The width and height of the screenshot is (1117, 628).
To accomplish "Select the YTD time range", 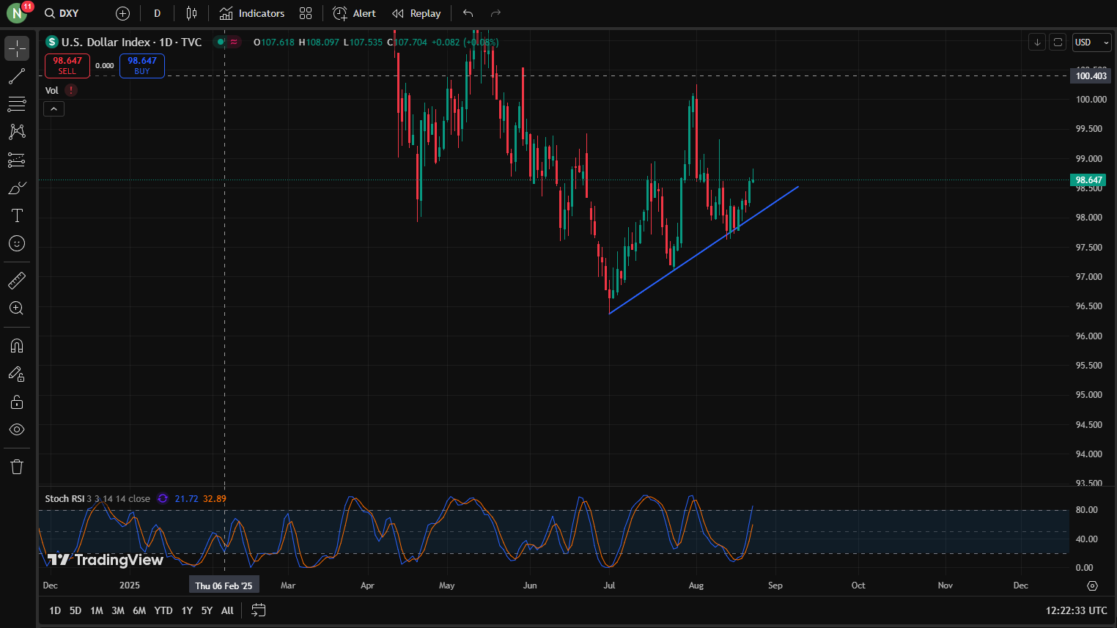I will tap(163, 610).
